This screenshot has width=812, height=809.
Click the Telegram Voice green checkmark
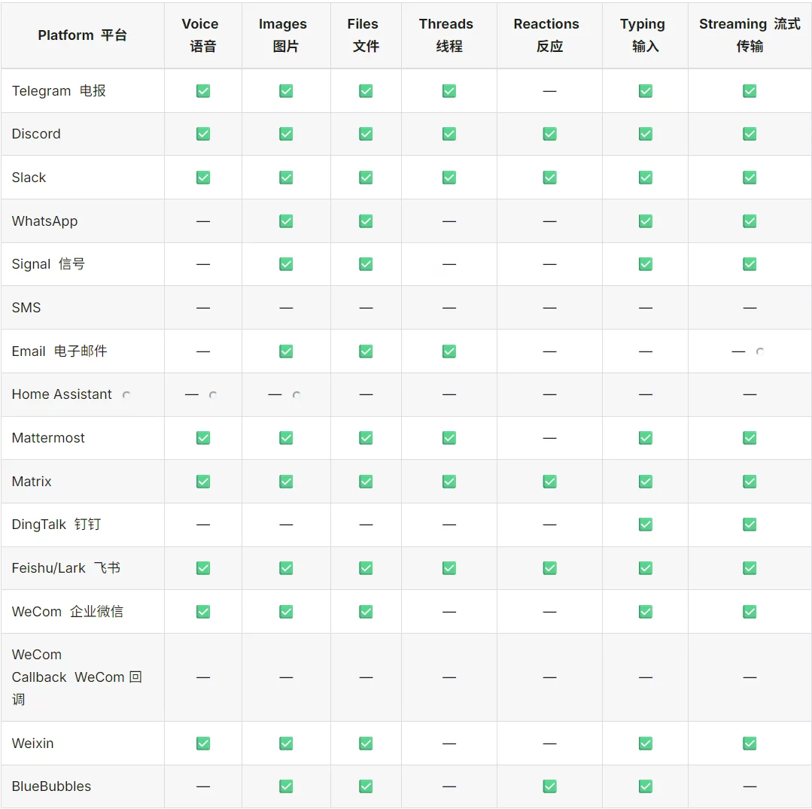[x=203, y=91]
